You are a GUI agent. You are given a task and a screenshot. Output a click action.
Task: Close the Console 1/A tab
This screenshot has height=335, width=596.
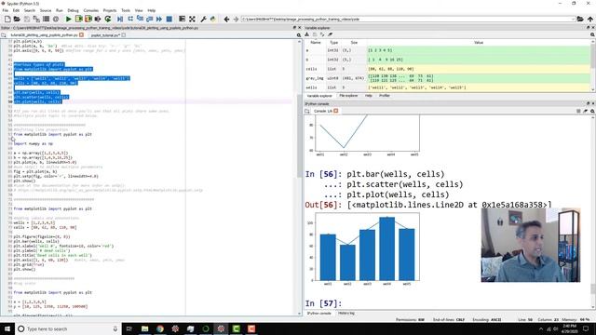[335, 111]
